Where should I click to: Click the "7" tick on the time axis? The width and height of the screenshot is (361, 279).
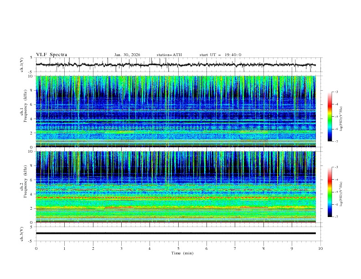click(235, 248)
